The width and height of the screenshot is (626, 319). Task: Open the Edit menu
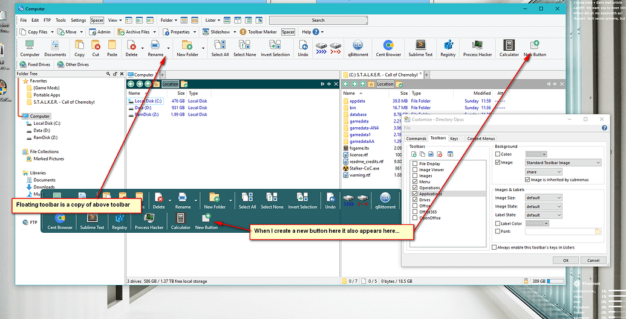(x=35, y=20)
